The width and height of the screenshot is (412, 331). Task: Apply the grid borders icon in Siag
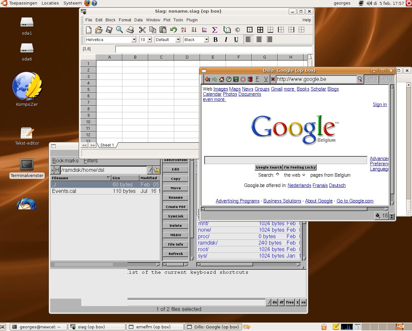(260, 30)
